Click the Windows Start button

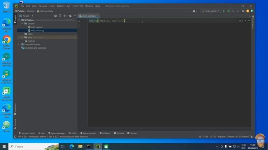tap(4, 146)
